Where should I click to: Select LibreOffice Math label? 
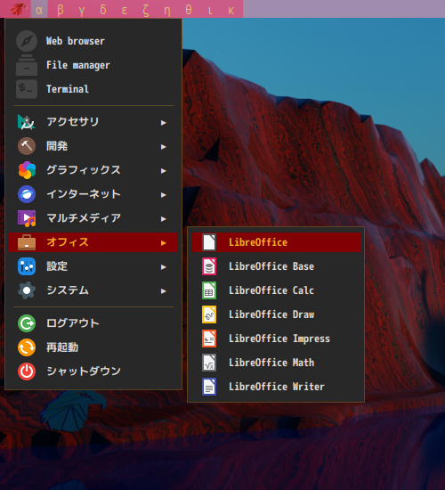(x=271, y=363)
